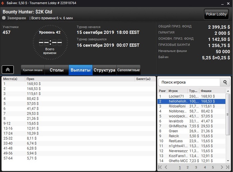Screen dimensions: 233x172
Task: Open the Сателлитные tab
Action: (x=128, y=70)
